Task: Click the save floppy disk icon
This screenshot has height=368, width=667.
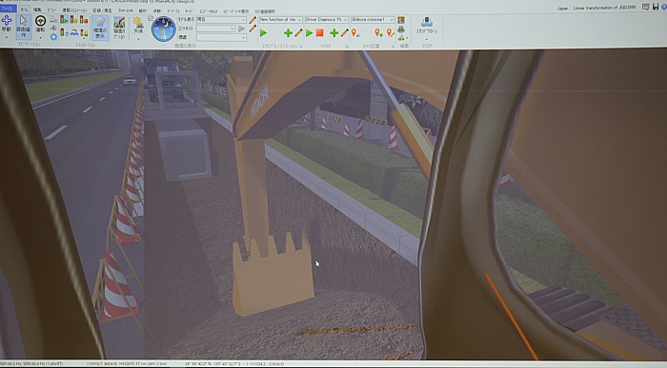Action: (656, 7)
